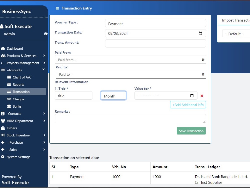Click the Products & Services cubes icon
The image size is (250, 188).
[3, 56]
